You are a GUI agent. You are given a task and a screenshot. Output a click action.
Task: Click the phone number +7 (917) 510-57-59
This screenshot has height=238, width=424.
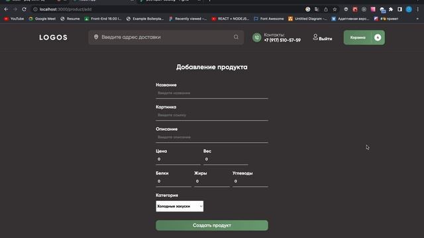[x=282, y=40]
